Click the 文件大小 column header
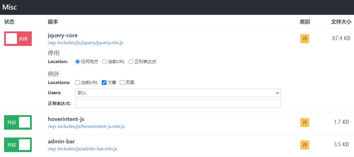 pyautogui.click(x=341, y=22)
